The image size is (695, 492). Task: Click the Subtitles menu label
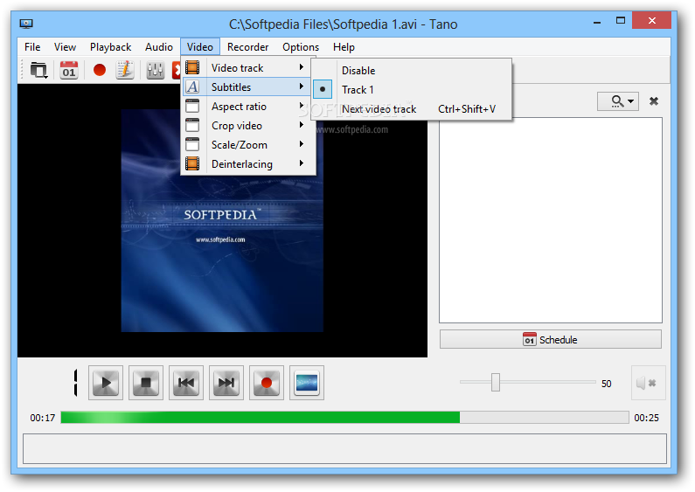pyautogui.click(x=231, y=87)
